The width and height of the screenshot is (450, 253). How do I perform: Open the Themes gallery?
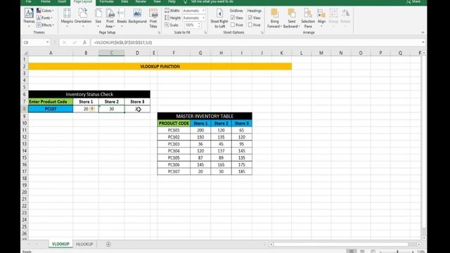coord(29,18)
